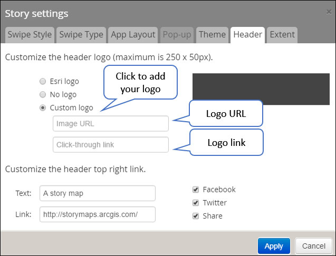Open the Swipe Type tab
The image size is (336, 256).
[x=81, y=35]
